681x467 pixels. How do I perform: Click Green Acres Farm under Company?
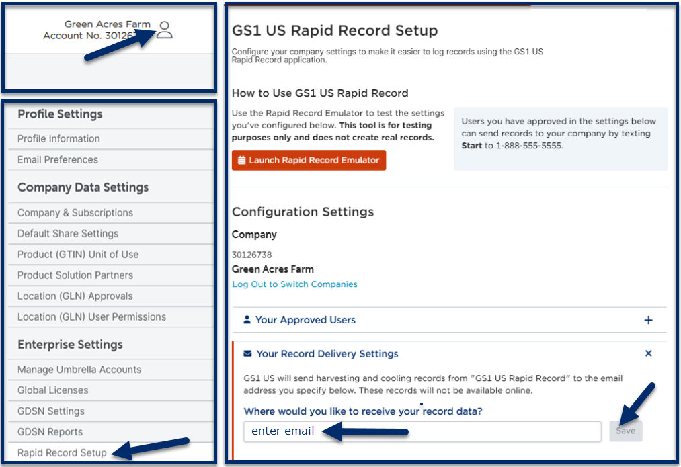[273, 269]
